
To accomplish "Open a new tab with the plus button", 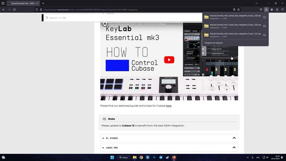I will (x=43, y=3).
